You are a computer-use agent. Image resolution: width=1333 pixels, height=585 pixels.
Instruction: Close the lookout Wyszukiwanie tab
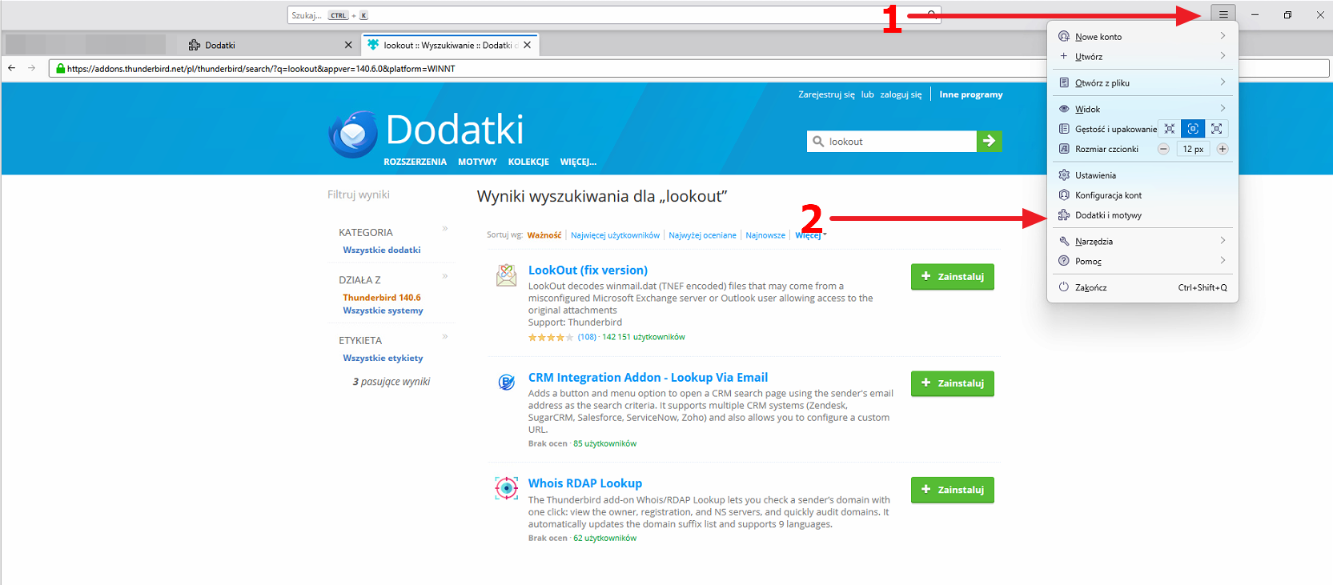528,45
